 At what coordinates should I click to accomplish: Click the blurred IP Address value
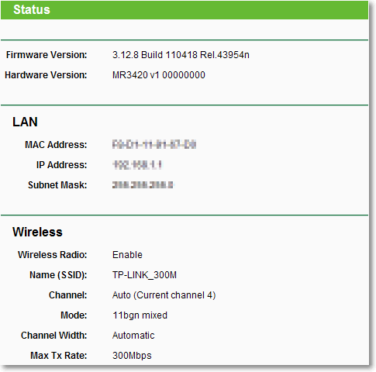pyautogui.click(x=138, y=165)
